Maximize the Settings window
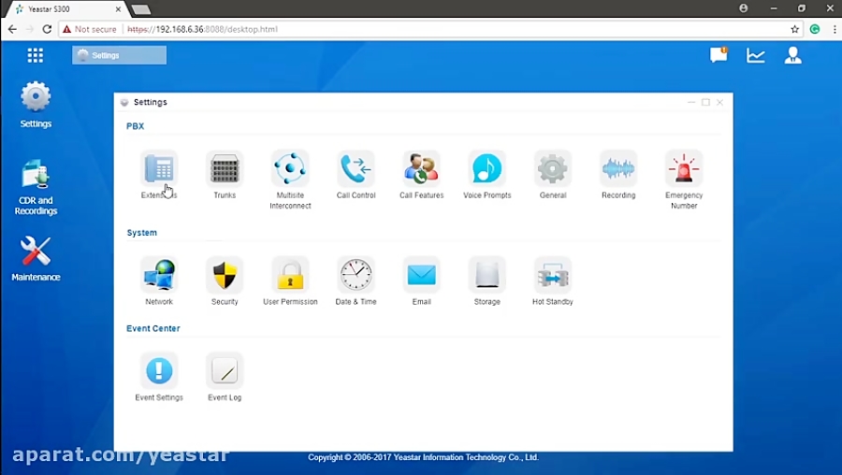Viewport: 842px width, 475px height. pos(705,102)
